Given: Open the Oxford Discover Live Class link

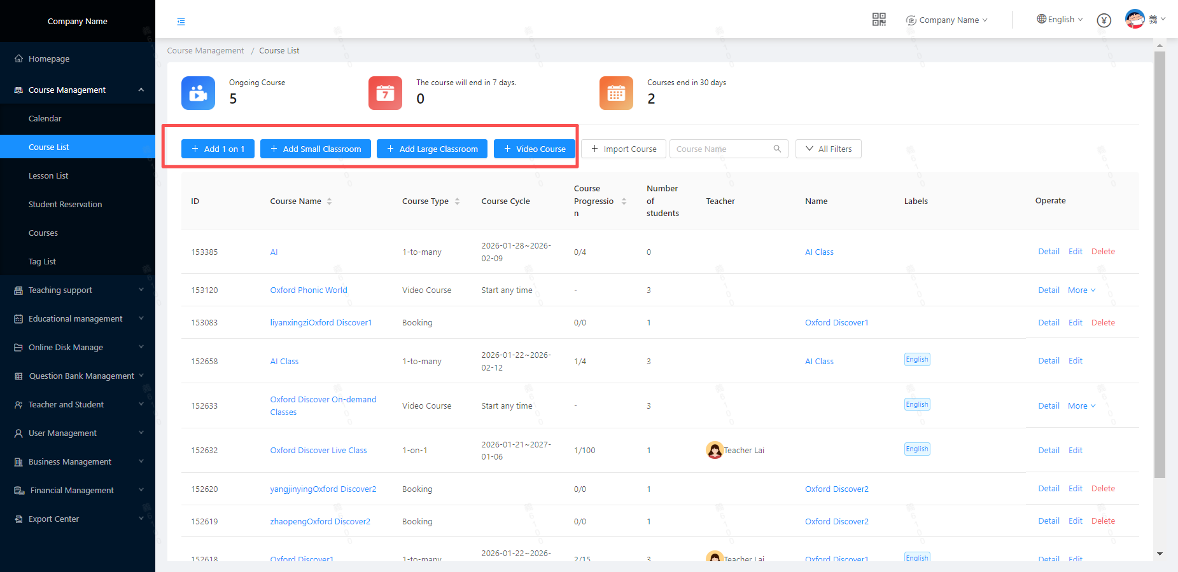Looking at the screenshot, I should point(318,451).
